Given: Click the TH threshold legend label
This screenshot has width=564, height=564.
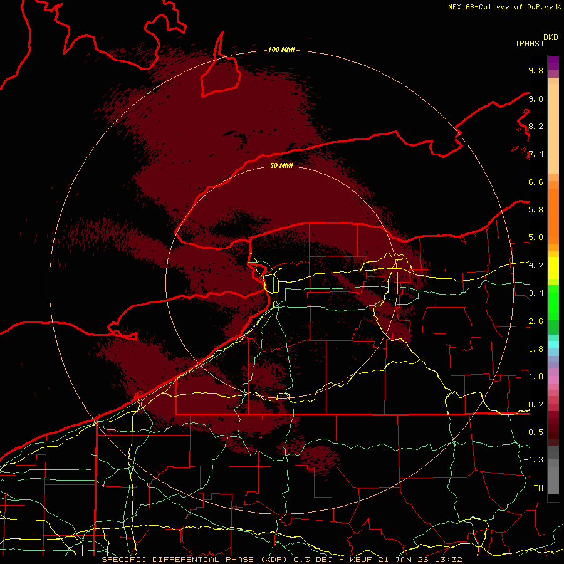Looking at the screenshot, I should [538, 488].
